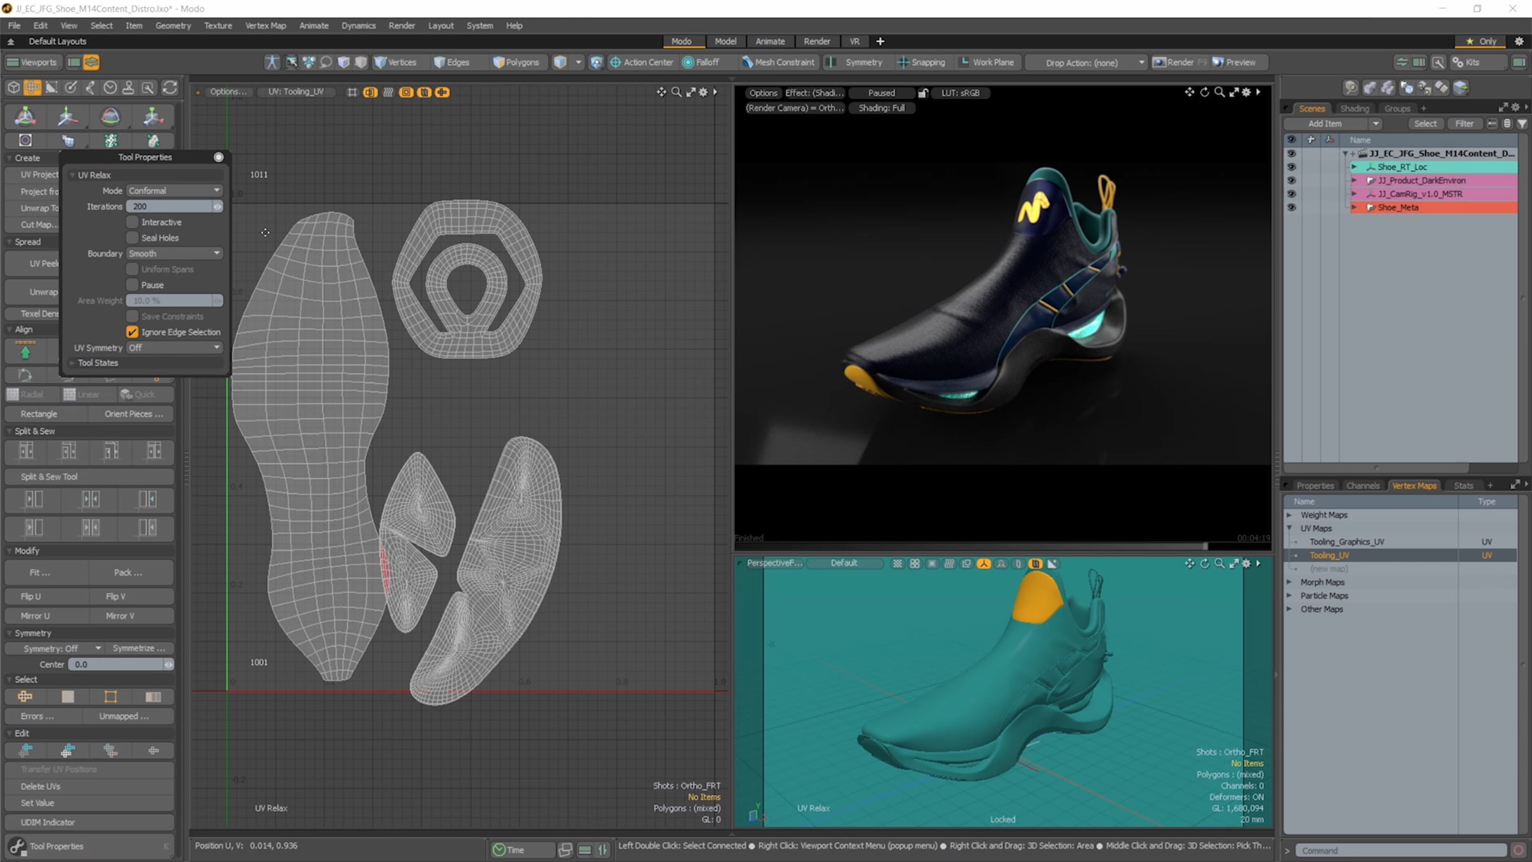Open the Viewports layout button

pyautogui.click(x=32, y=62)
